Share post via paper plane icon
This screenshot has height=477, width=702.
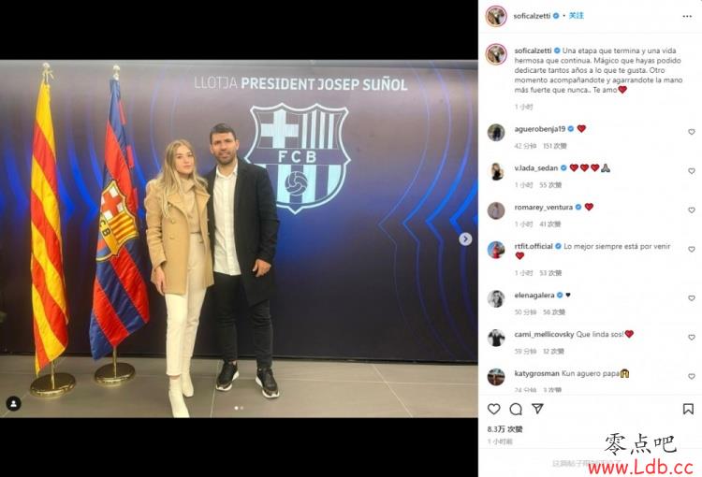tap(537, 409)
